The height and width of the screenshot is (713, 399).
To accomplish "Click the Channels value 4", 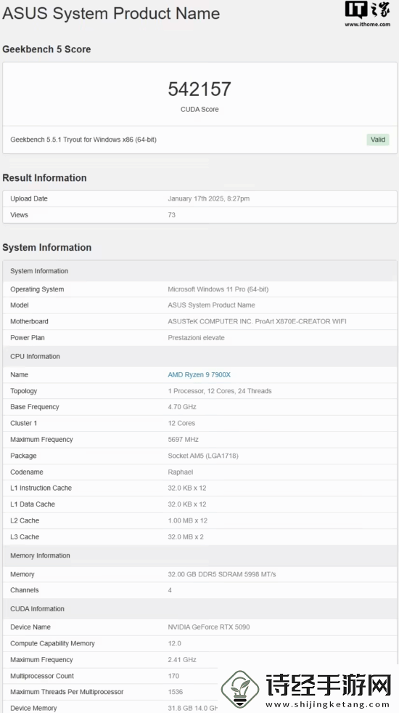I will point(170,590).
